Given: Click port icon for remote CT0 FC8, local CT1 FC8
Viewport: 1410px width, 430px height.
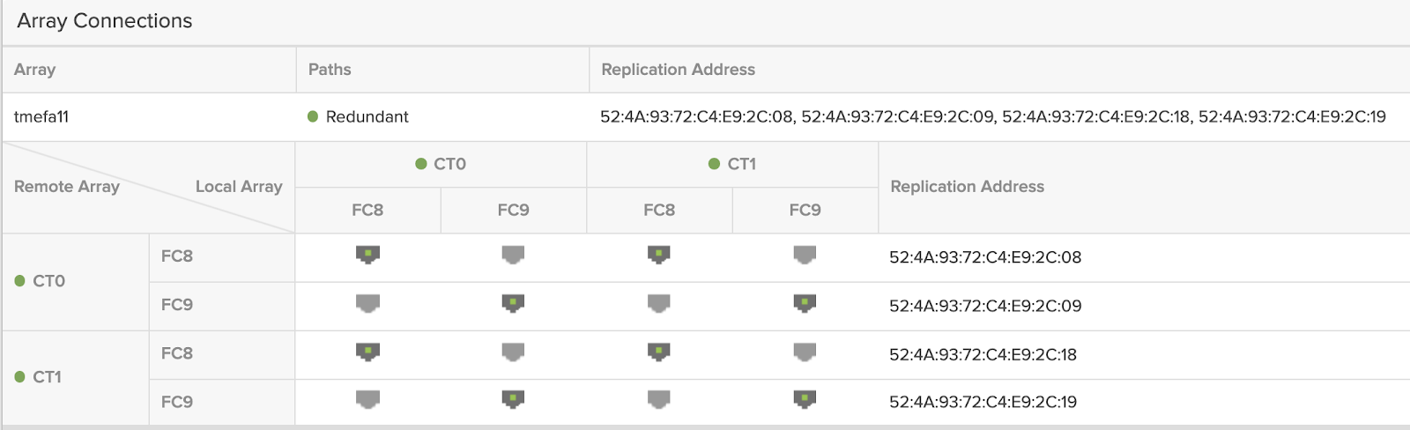Looking at the screenshot, I should tap(659, 256).
